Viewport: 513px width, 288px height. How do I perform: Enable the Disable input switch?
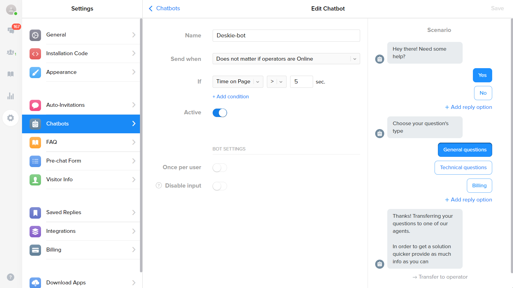click(x=220, y=186)
